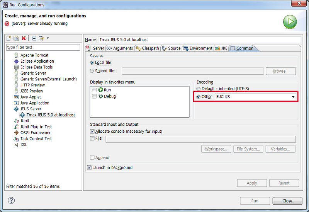Click the Task Context Test icon
The image size is (309, 212).
[16, 139]
